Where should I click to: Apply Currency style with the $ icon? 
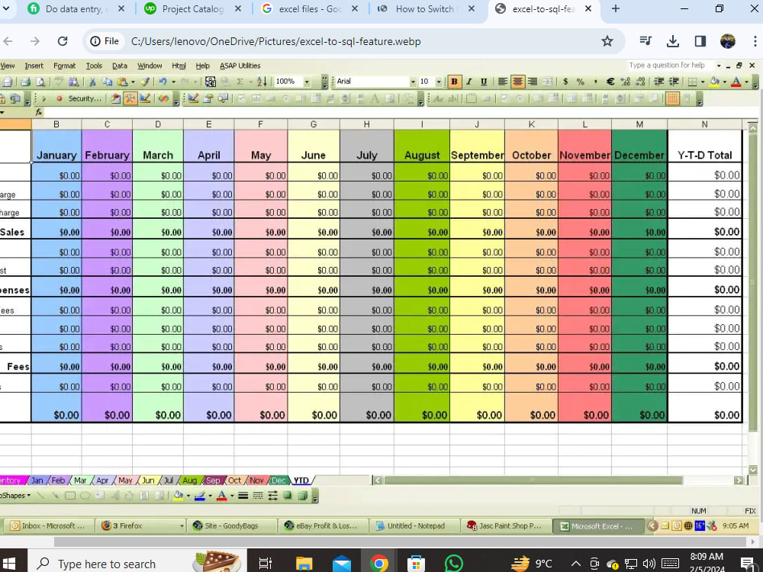tap(565, 81)
